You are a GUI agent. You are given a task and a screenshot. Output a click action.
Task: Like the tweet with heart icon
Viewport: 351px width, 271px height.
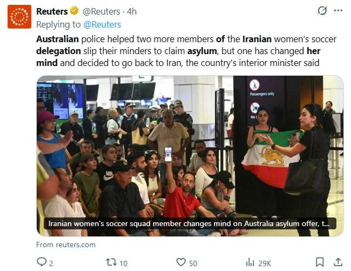click(x=181, y=262)
